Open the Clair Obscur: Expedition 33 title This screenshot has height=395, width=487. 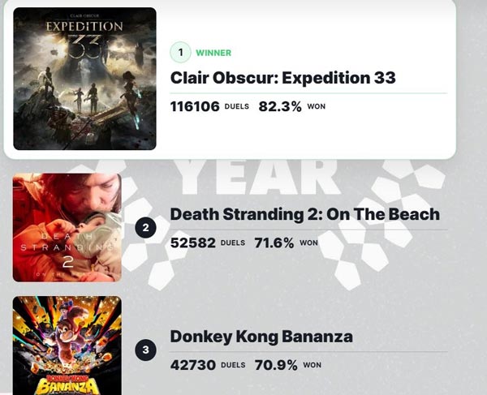click(x=282, y=78)
